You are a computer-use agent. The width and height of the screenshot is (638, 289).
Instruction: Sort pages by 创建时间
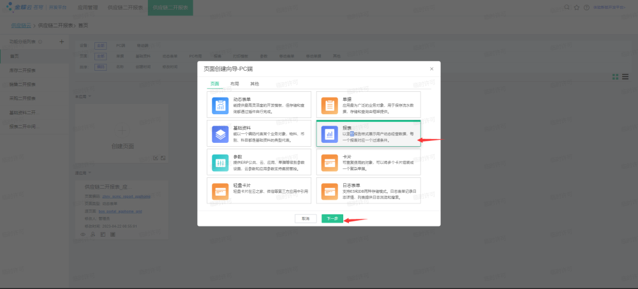143,67
